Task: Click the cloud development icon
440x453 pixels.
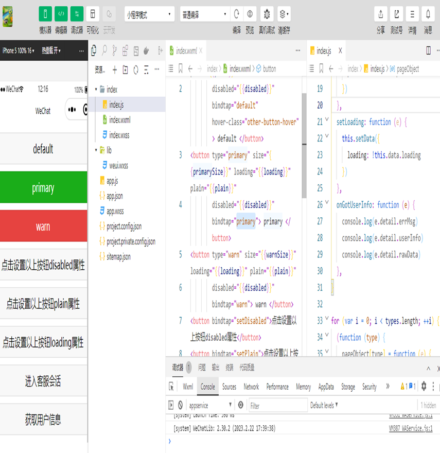Action: [109, 14]
